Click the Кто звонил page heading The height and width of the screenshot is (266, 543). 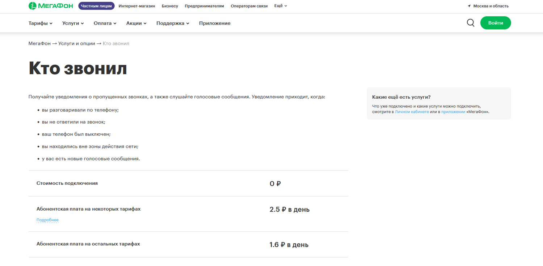[x=78, y=68]
